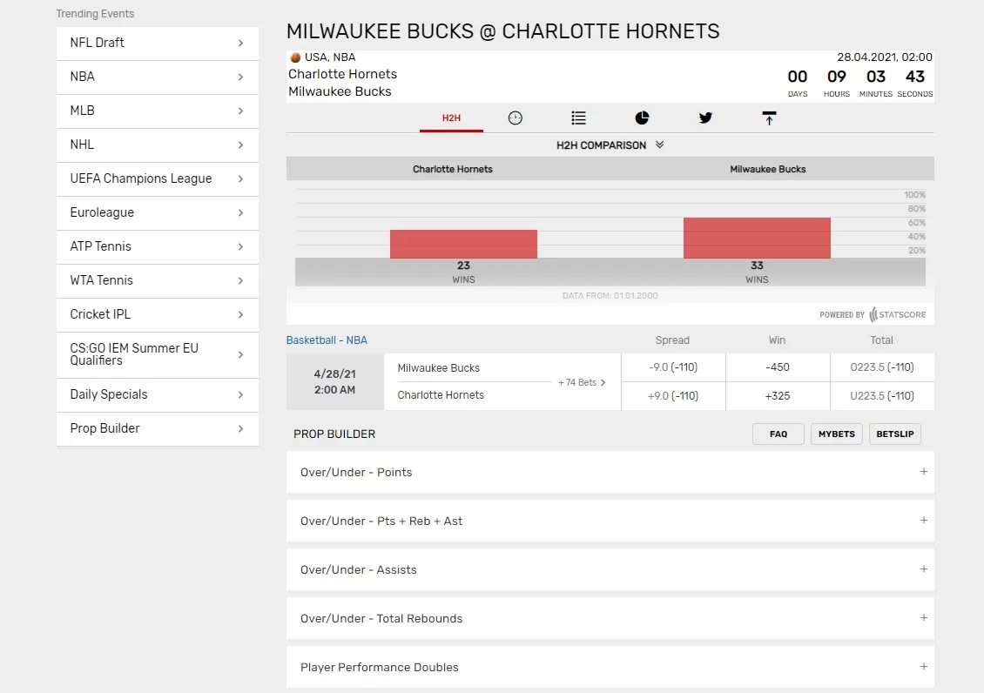Viewport: 984px width, 693px height.
Task: Select total over O223.5 (-110)
Action: coord(882,367)
